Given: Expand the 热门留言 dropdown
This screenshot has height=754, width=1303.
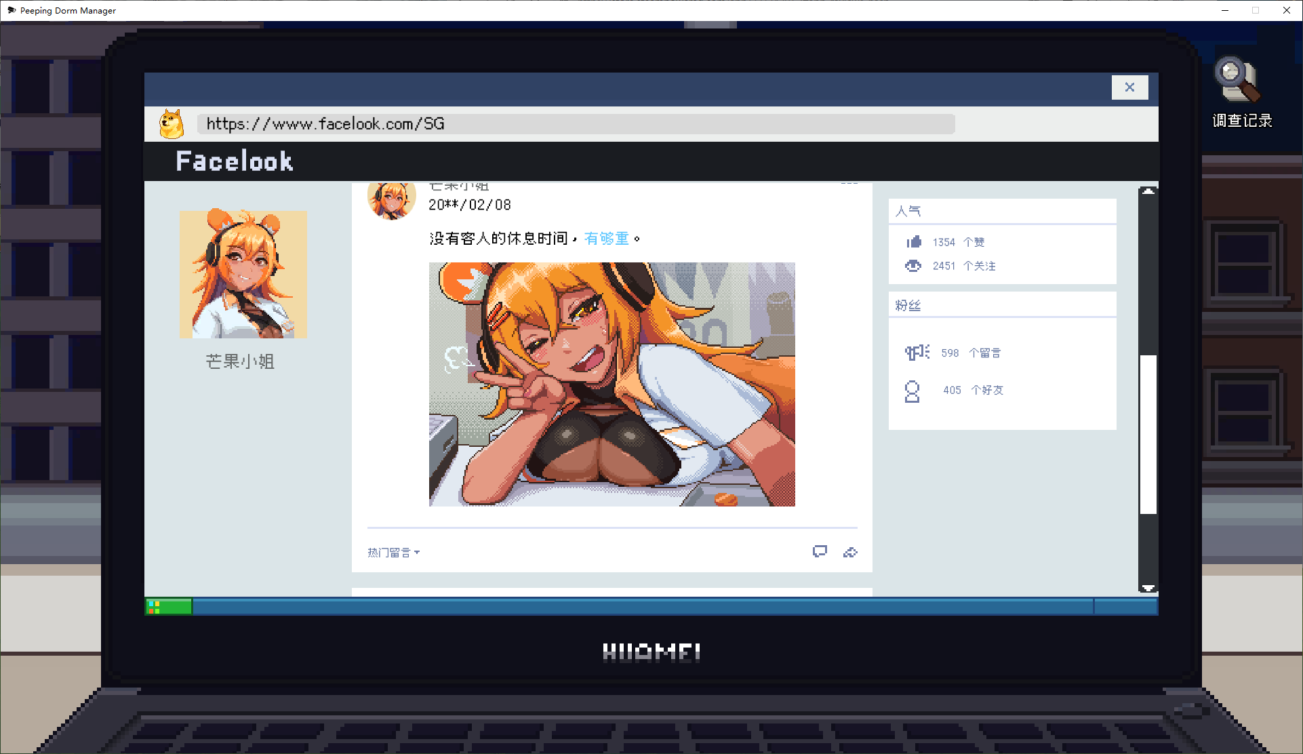Looking at the screenshot, I should click(x=394, y=553).
